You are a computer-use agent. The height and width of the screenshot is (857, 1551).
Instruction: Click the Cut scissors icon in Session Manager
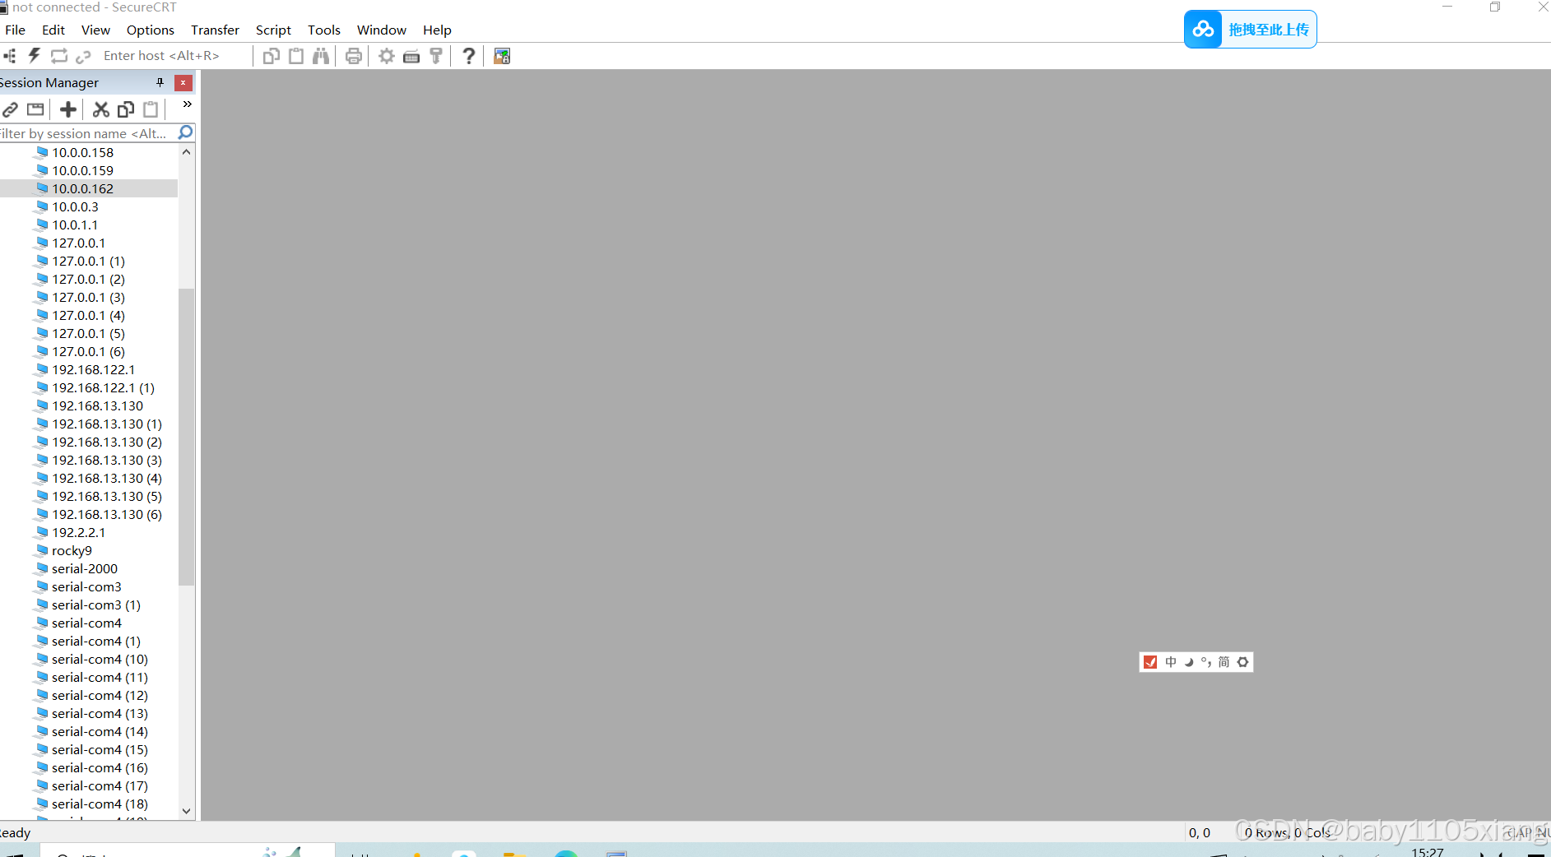point(101,109)
